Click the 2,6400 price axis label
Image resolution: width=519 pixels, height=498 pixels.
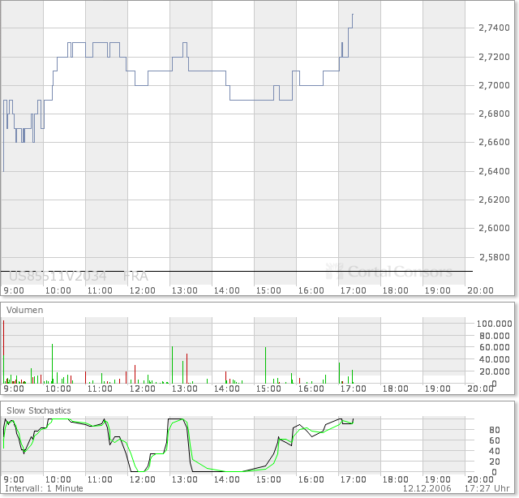point(494,171)
